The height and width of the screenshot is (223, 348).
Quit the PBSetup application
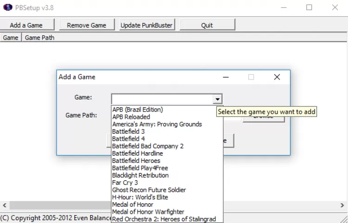point(207,25)
